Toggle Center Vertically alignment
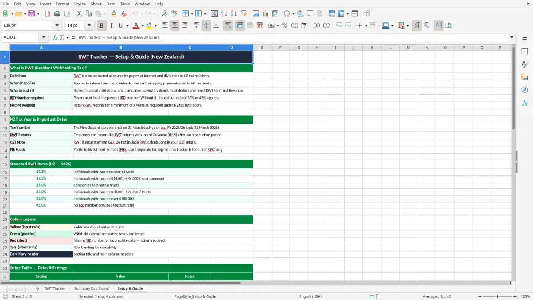Viewport: 533px width, 300px height. [x=206, y=26]
